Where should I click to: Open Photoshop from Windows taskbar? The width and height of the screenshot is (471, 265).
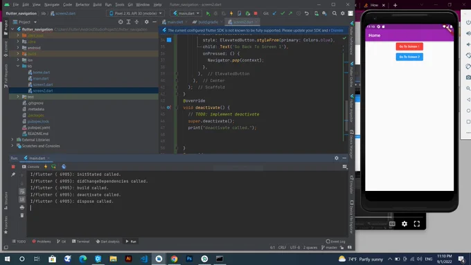pos(189,259)
